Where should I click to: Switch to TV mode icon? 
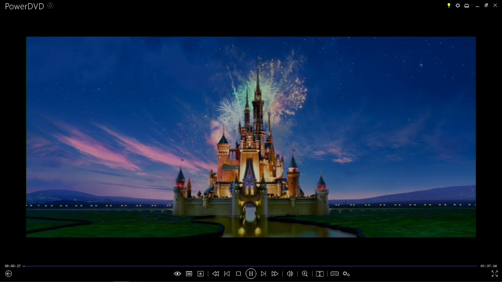[x=467, y=5]
